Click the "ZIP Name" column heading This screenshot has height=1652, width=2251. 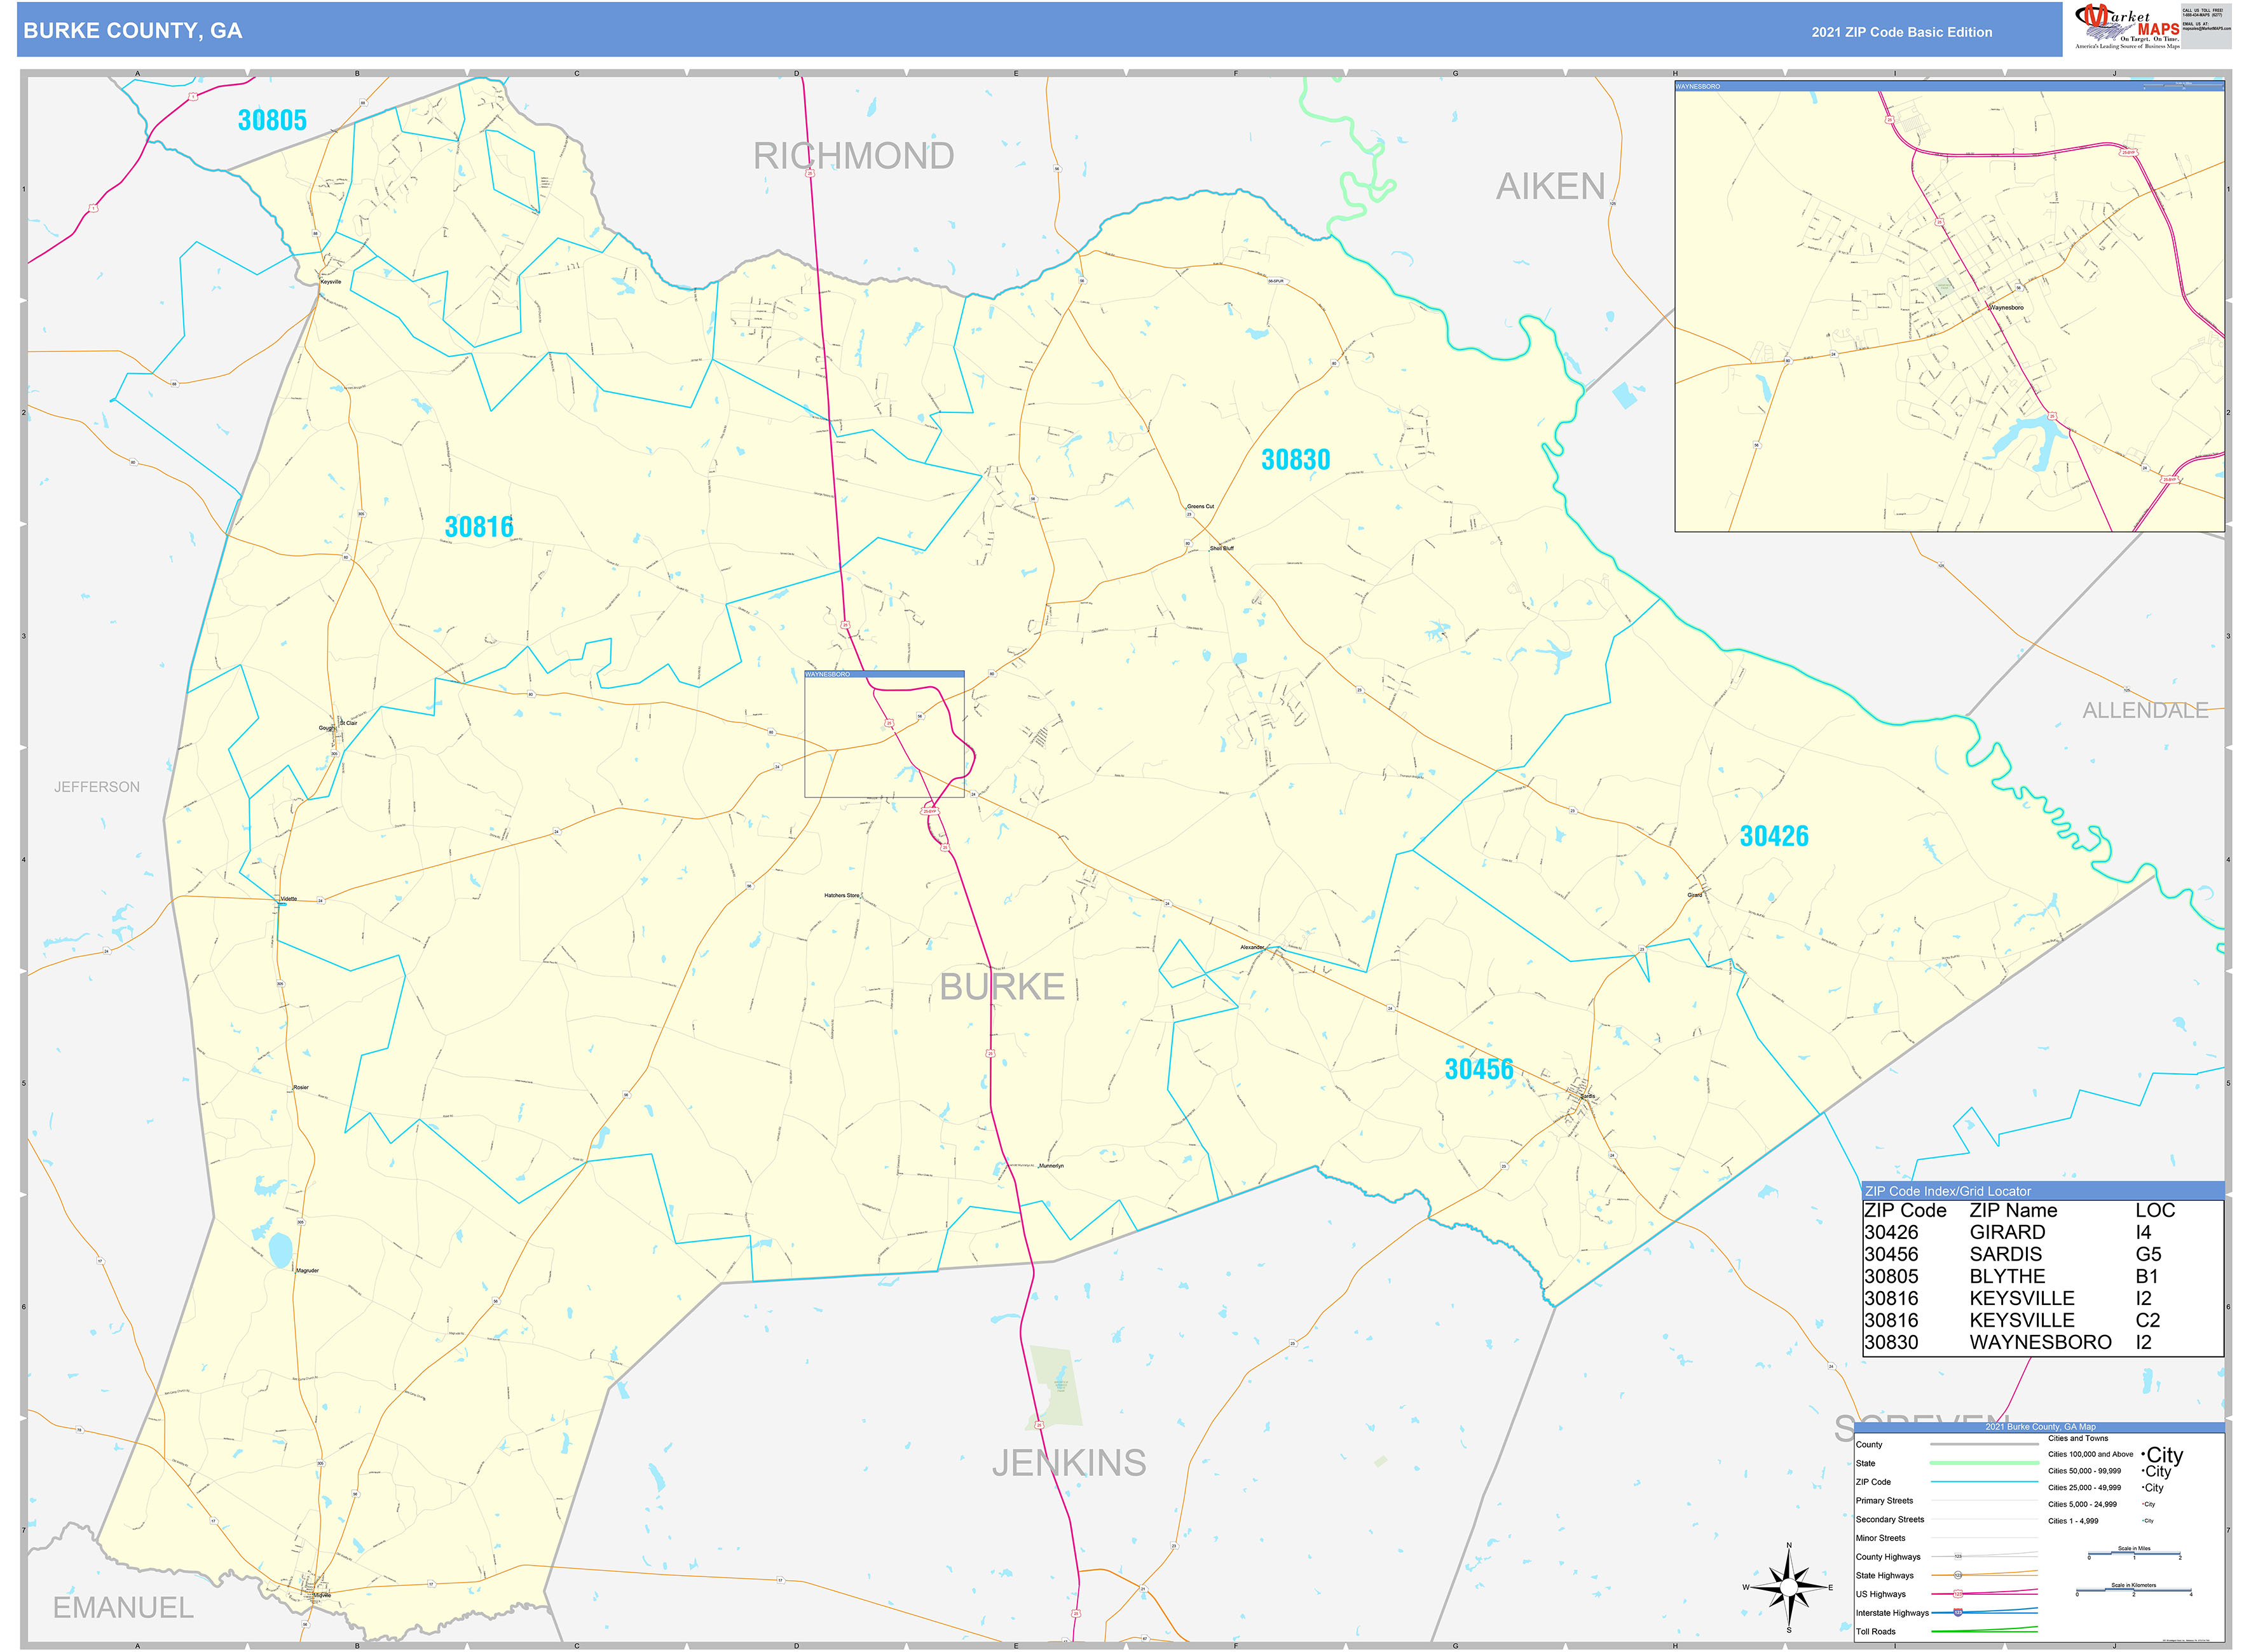click(x=2013, y=1210)
